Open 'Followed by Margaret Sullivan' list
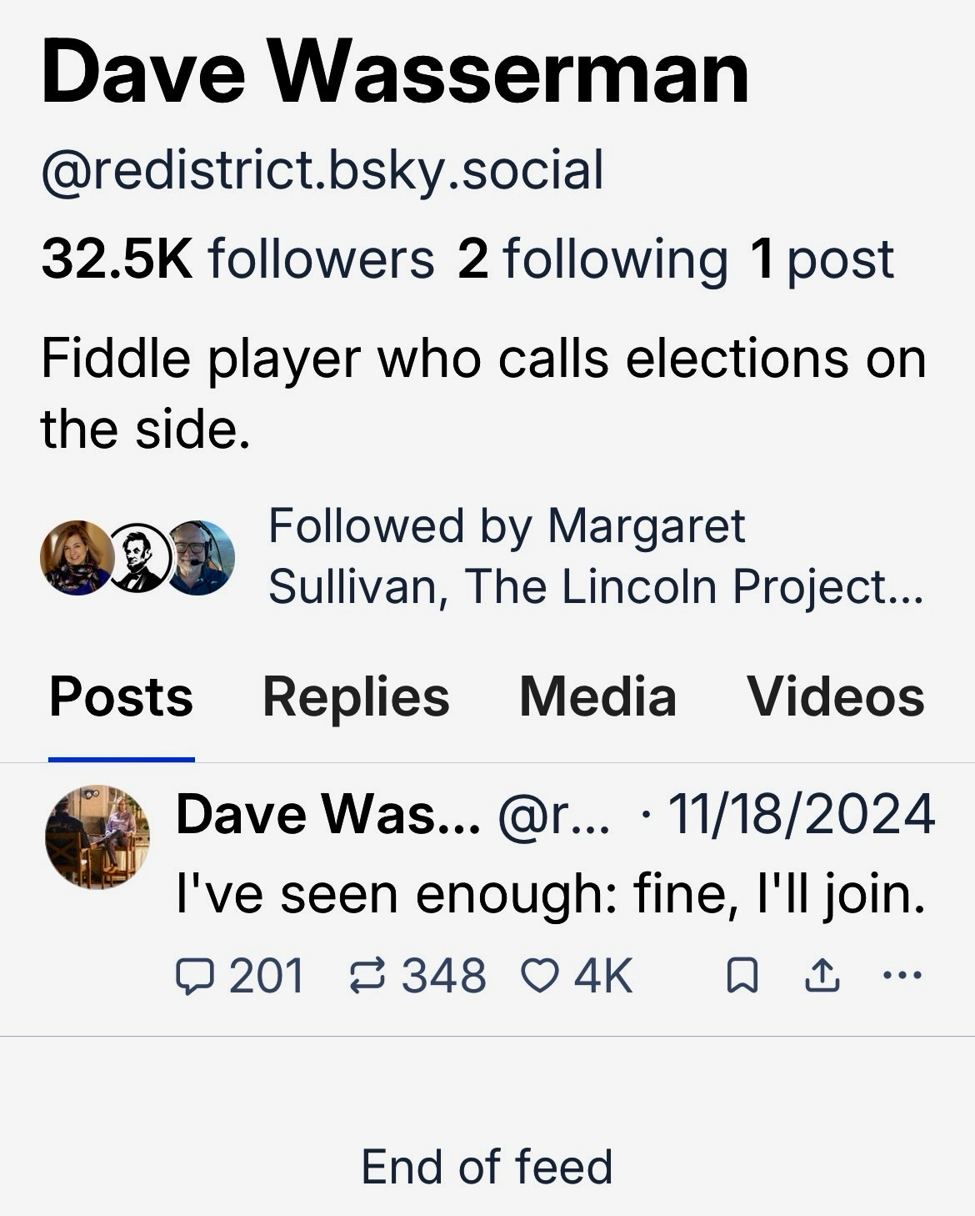The height and width of the screenshot is (1216, 975). pyautogui.click(x=595, y=556)
